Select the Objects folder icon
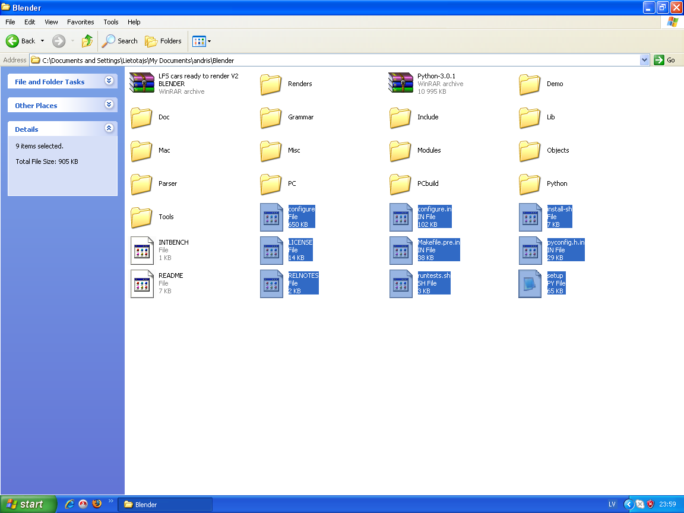Viewport: 684px width, 513px height. 530,150
